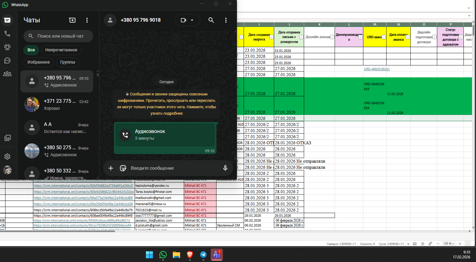Open the CRM link ending 60a29d05fa49a12a446cbd38
This screenshot has width=476, height=262.
pyautogui.click(x=83, y=204)
